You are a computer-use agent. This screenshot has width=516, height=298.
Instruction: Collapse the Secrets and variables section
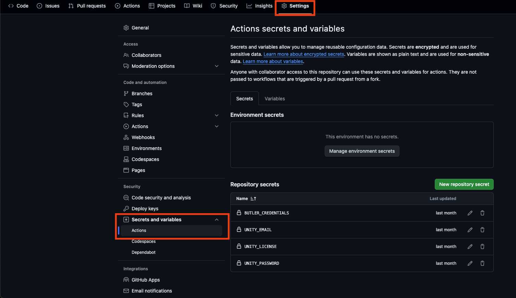click(x=217, y=220)
